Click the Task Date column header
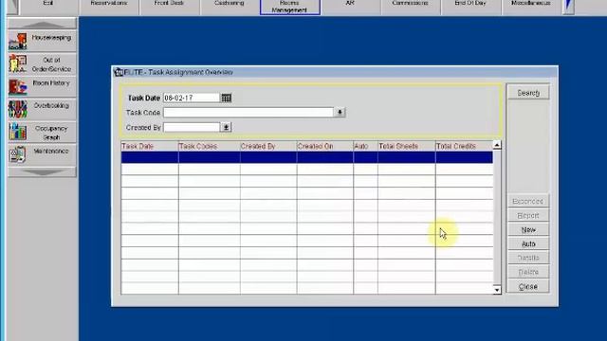This screenshot has height=341, width=607. pos(150,146)
